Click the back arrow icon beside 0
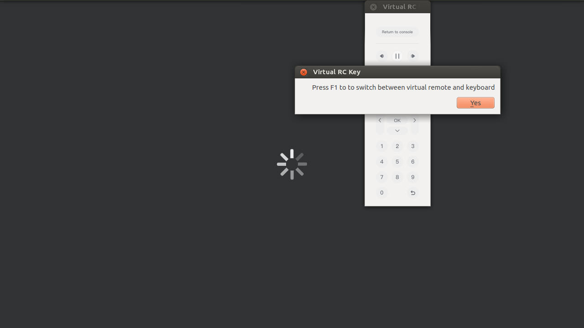The width and height of the screenshot is (584, 328). coord(413,193)
